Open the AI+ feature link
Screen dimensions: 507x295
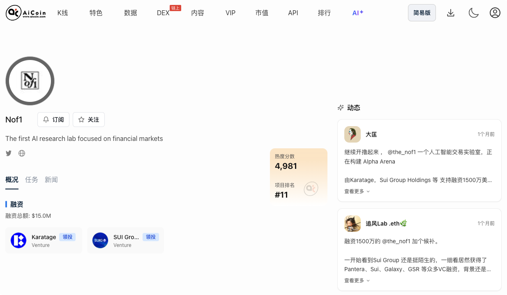click(x=358, y=13)
